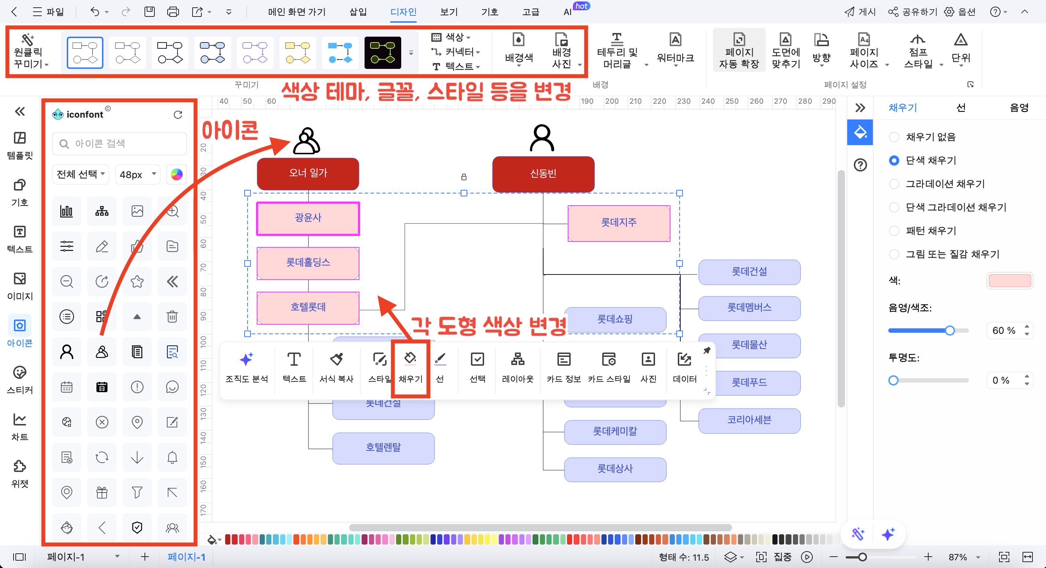Select the dark theme style thumbnail
Viewport: 1046px width, 568px height.
(x=383, y=53)
